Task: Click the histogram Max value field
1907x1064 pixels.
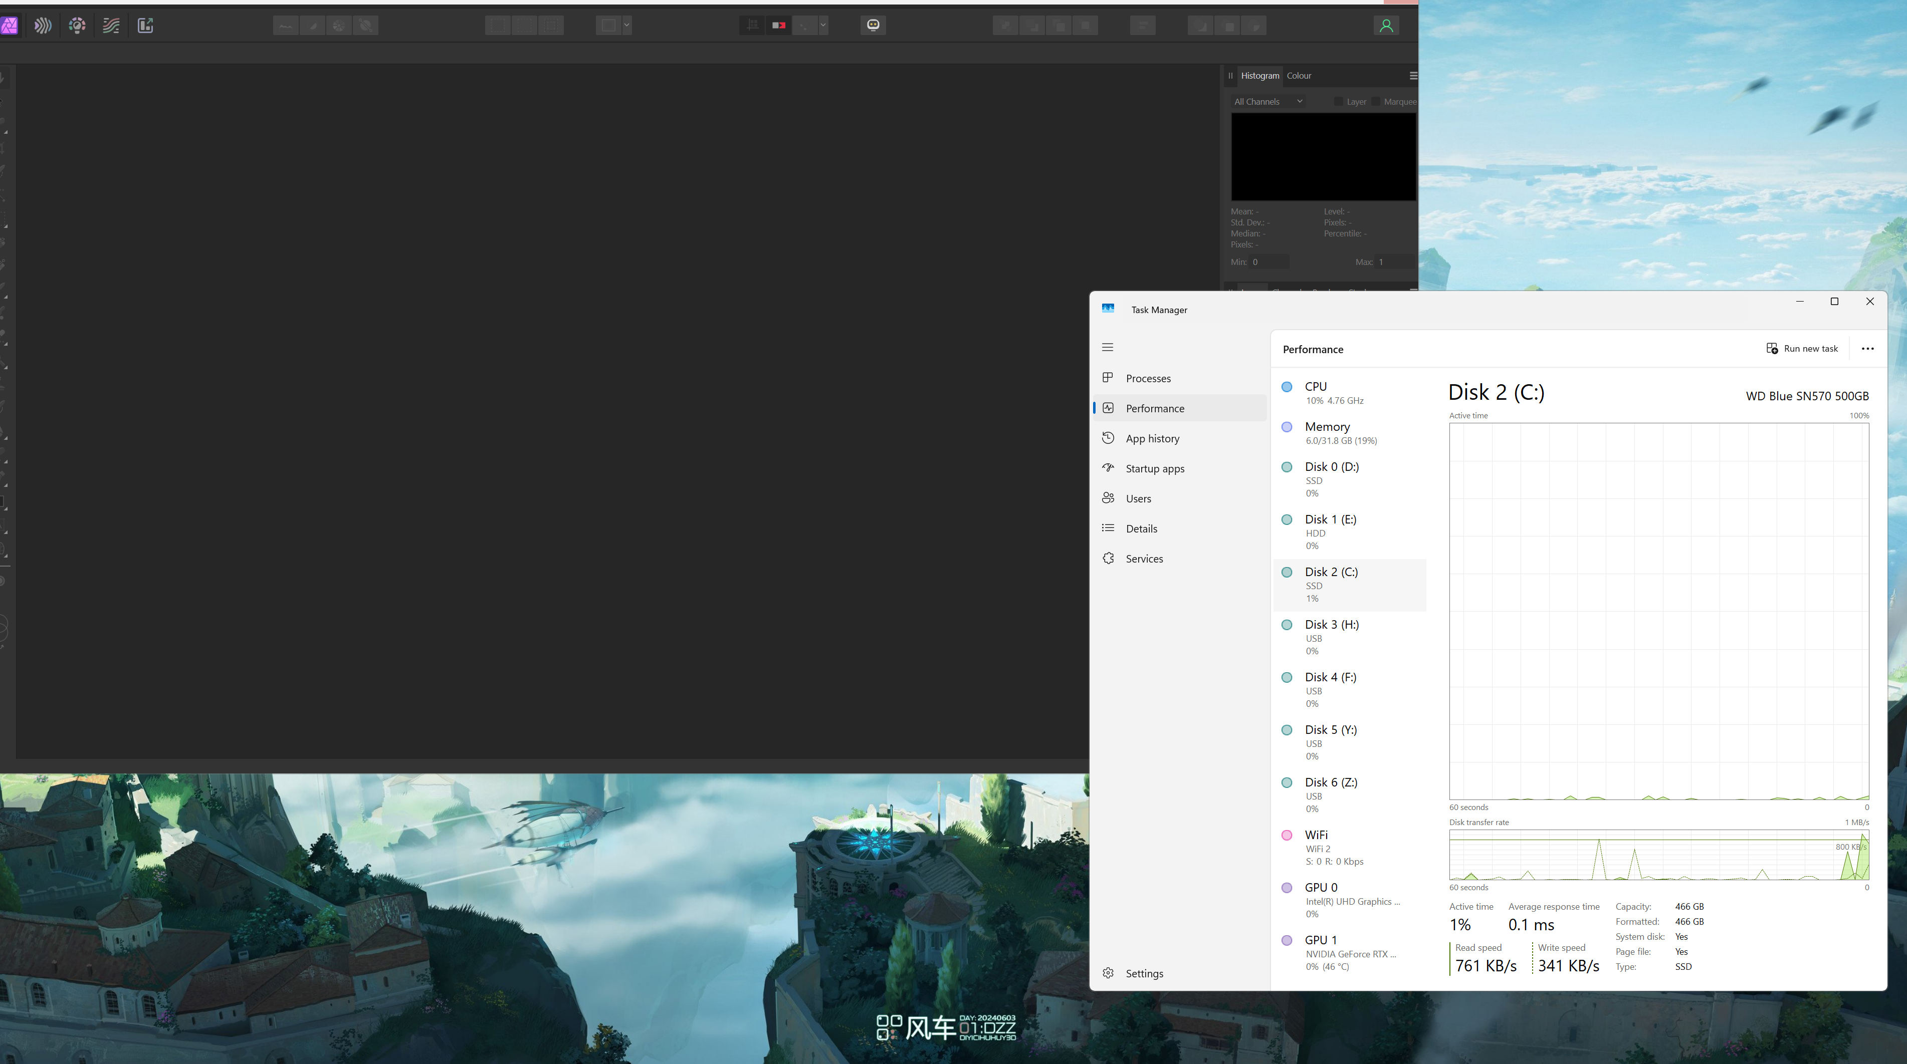Action: point(1396,262)
